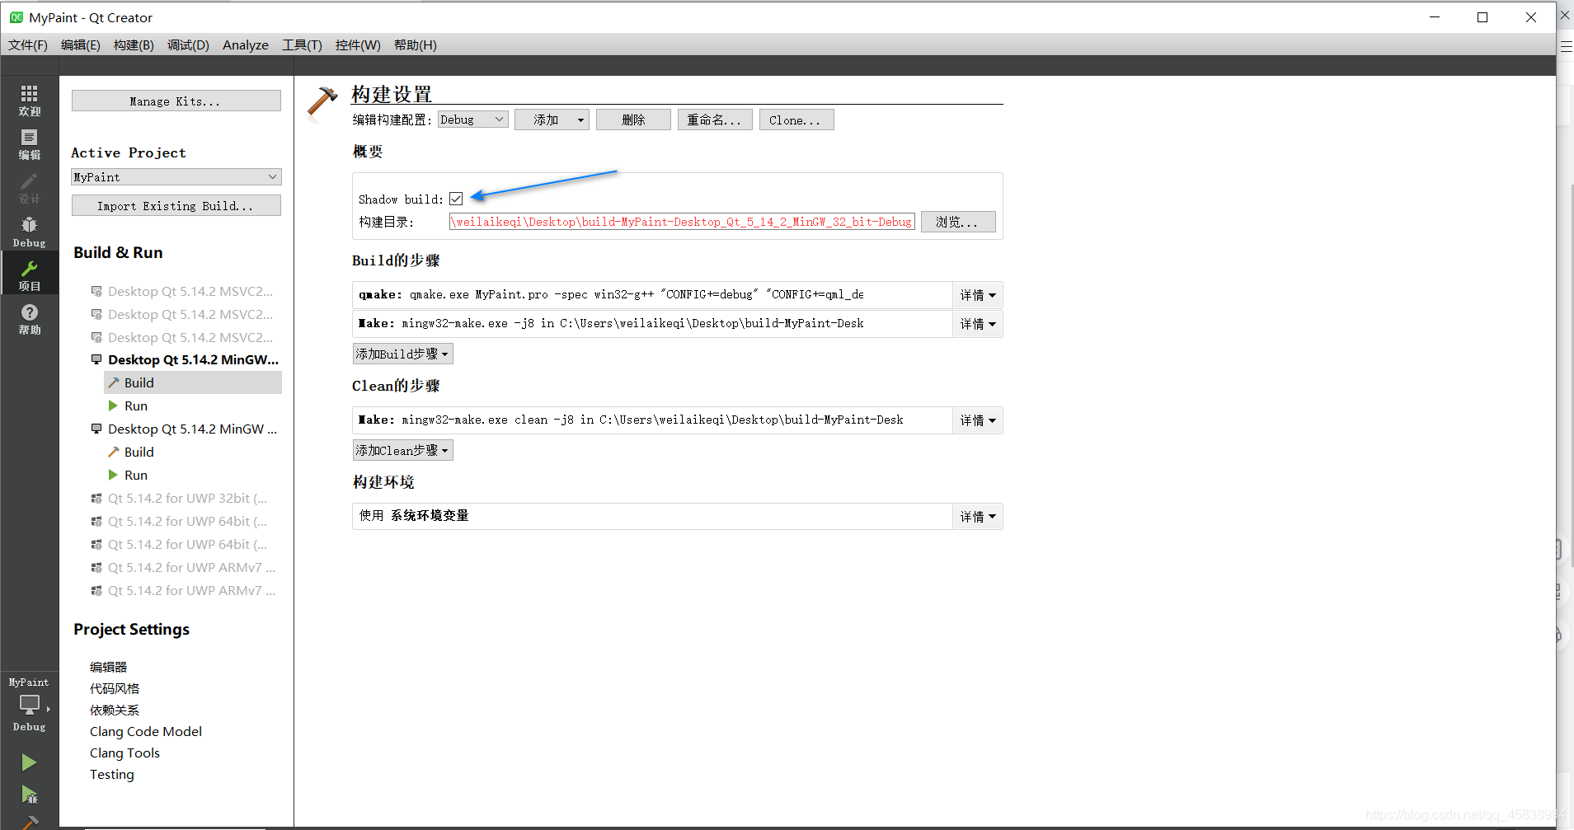Click the monitor icon of the bold MinGW kit
The height and width of the screenshot is (830, 1574).
pos(96,359)
